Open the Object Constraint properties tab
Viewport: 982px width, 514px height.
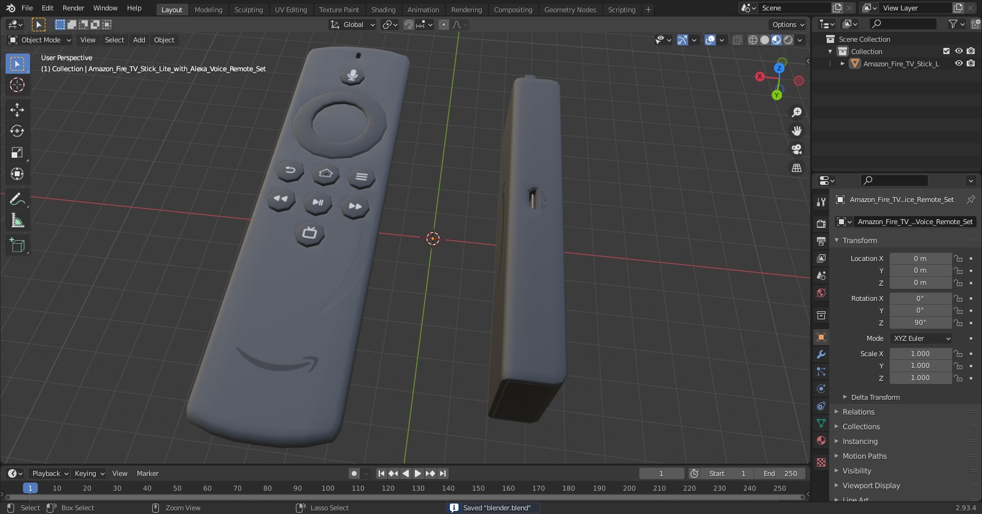pyautogui.click(x=821, y=406)
